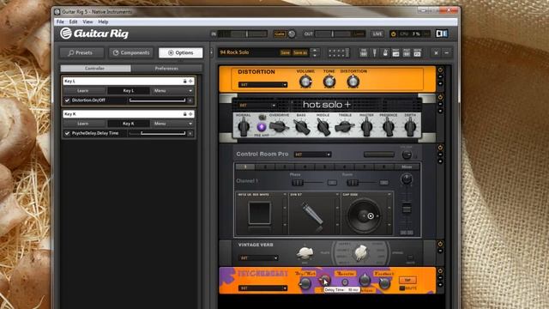Screen dimensions: 549x309
Task: Toggle the noise Gate button
Action: click(x=280, y=34)
